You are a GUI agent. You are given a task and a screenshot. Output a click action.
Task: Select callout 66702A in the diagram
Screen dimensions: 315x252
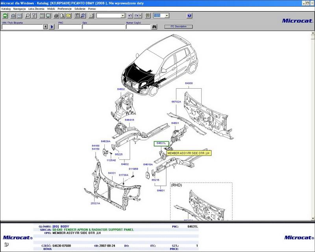pyautogui.click(x=176, y=102)
